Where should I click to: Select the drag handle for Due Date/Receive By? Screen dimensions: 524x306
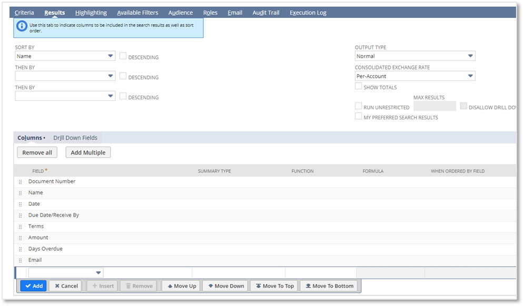(21, 215)
